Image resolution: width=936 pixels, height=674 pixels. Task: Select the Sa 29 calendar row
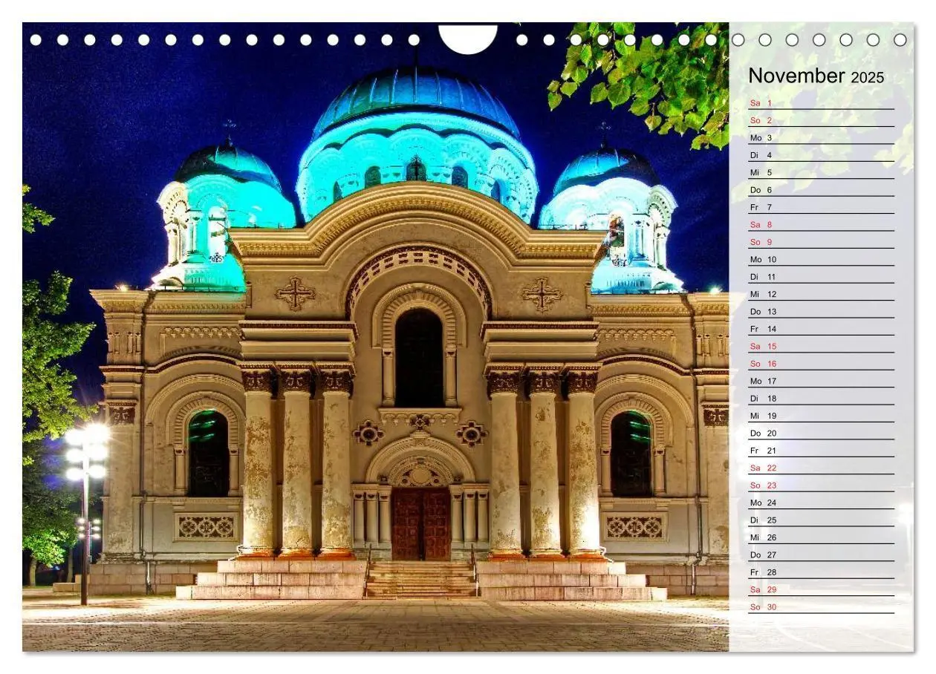pyautogui.click(x=821, y=589)
